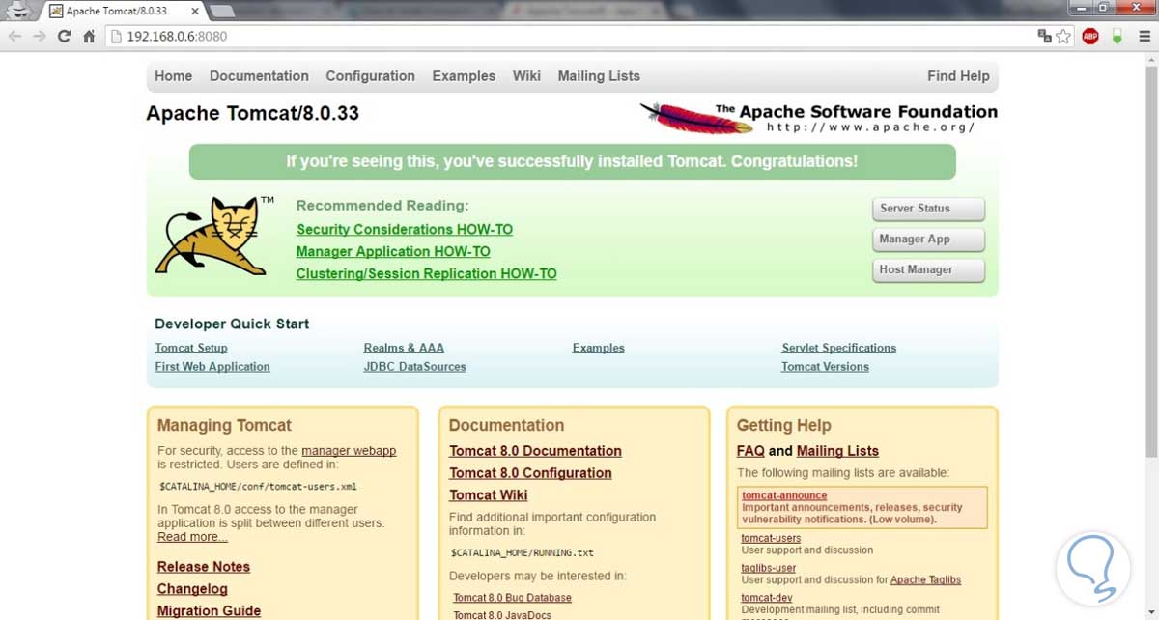Open Tomcat 8.0 Bug Database link
The width and height of the screenshot is (1159, 620).
[x=512, y=598]
